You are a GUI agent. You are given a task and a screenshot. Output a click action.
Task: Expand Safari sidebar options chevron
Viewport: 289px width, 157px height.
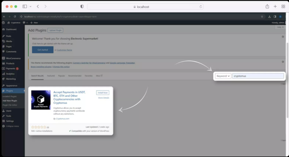[30, 6]
